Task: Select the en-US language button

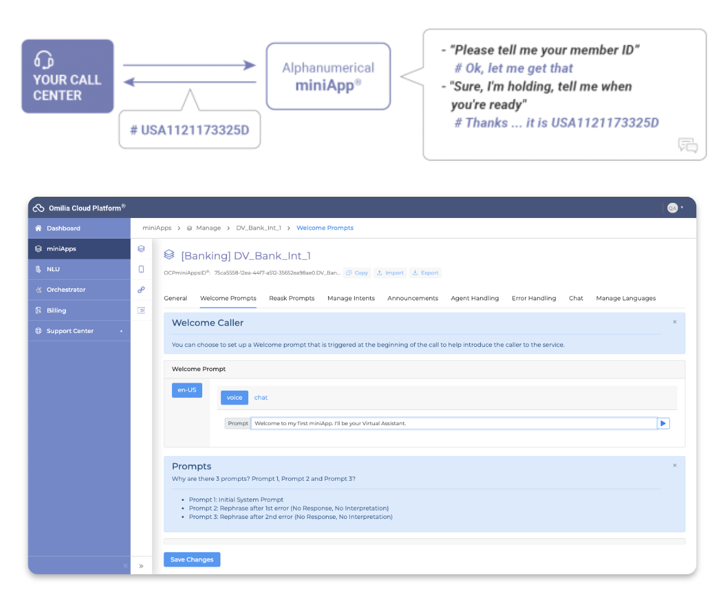Action: click(x=187, y=390)
